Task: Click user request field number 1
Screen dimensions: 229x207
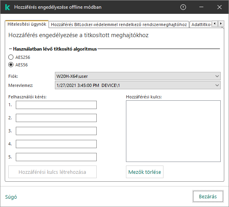Action: [56, 105]
